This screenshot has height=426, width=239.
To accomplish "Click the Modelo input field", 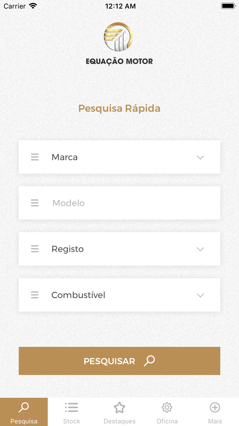I will click(x=119, y=203).
